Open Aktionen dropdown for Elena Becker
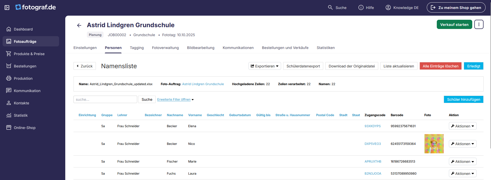Screen dimensions: 491x180 coord(462,126)
